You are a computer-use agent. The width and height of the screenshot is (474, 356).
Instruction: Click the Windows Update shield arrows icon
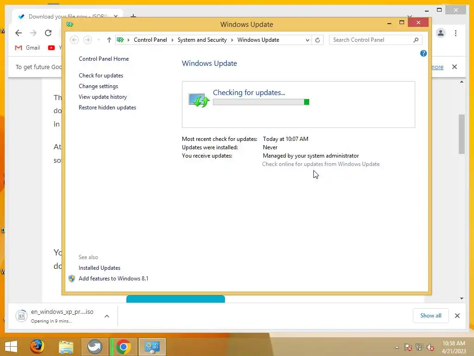pyautogui.click(x=199, y=100)
